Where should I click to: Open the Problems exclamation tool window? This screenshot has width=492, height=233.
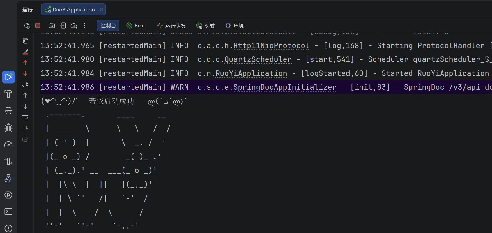[x=8, y=229]
